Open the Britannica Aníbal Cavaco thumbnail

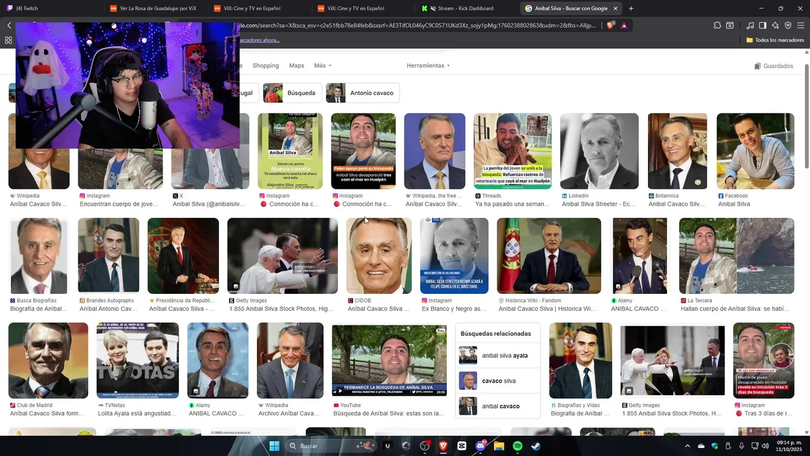tap(677, 151)
